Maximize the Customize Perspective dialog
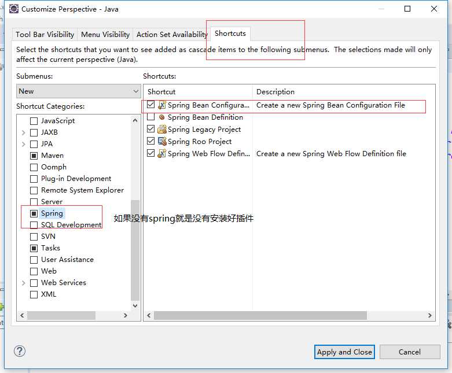The height and width of the screenshot is (373, 452). pyautogui.click(x=407, y=9)
